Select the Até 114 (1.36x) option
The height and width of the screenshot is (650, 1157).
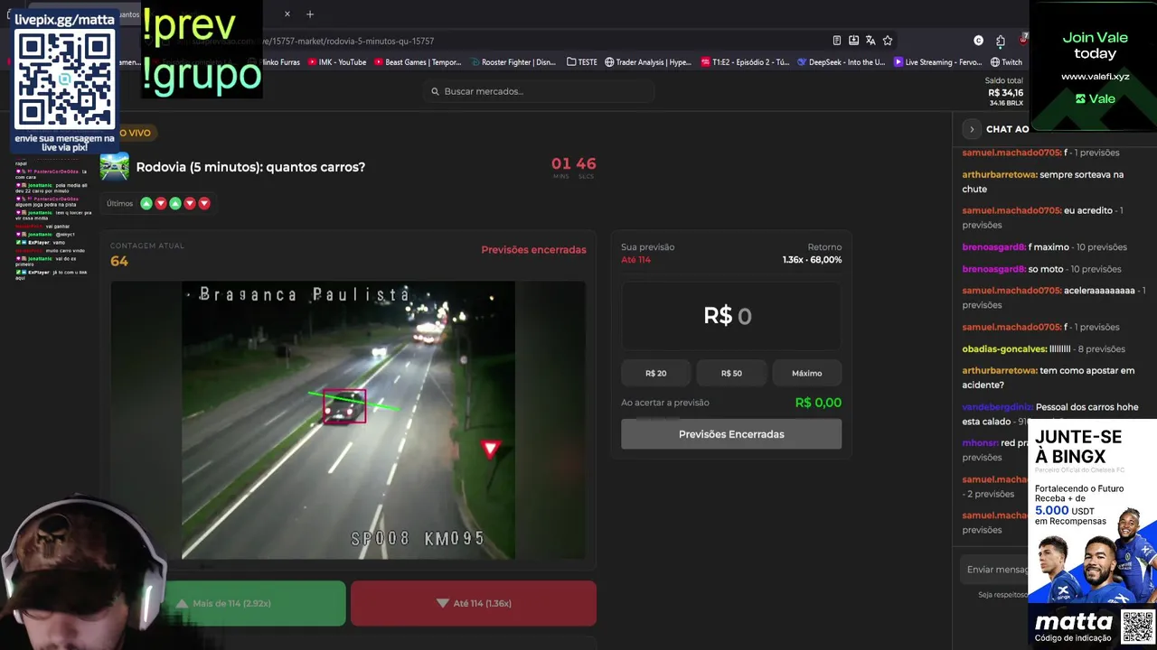(474, 603)
